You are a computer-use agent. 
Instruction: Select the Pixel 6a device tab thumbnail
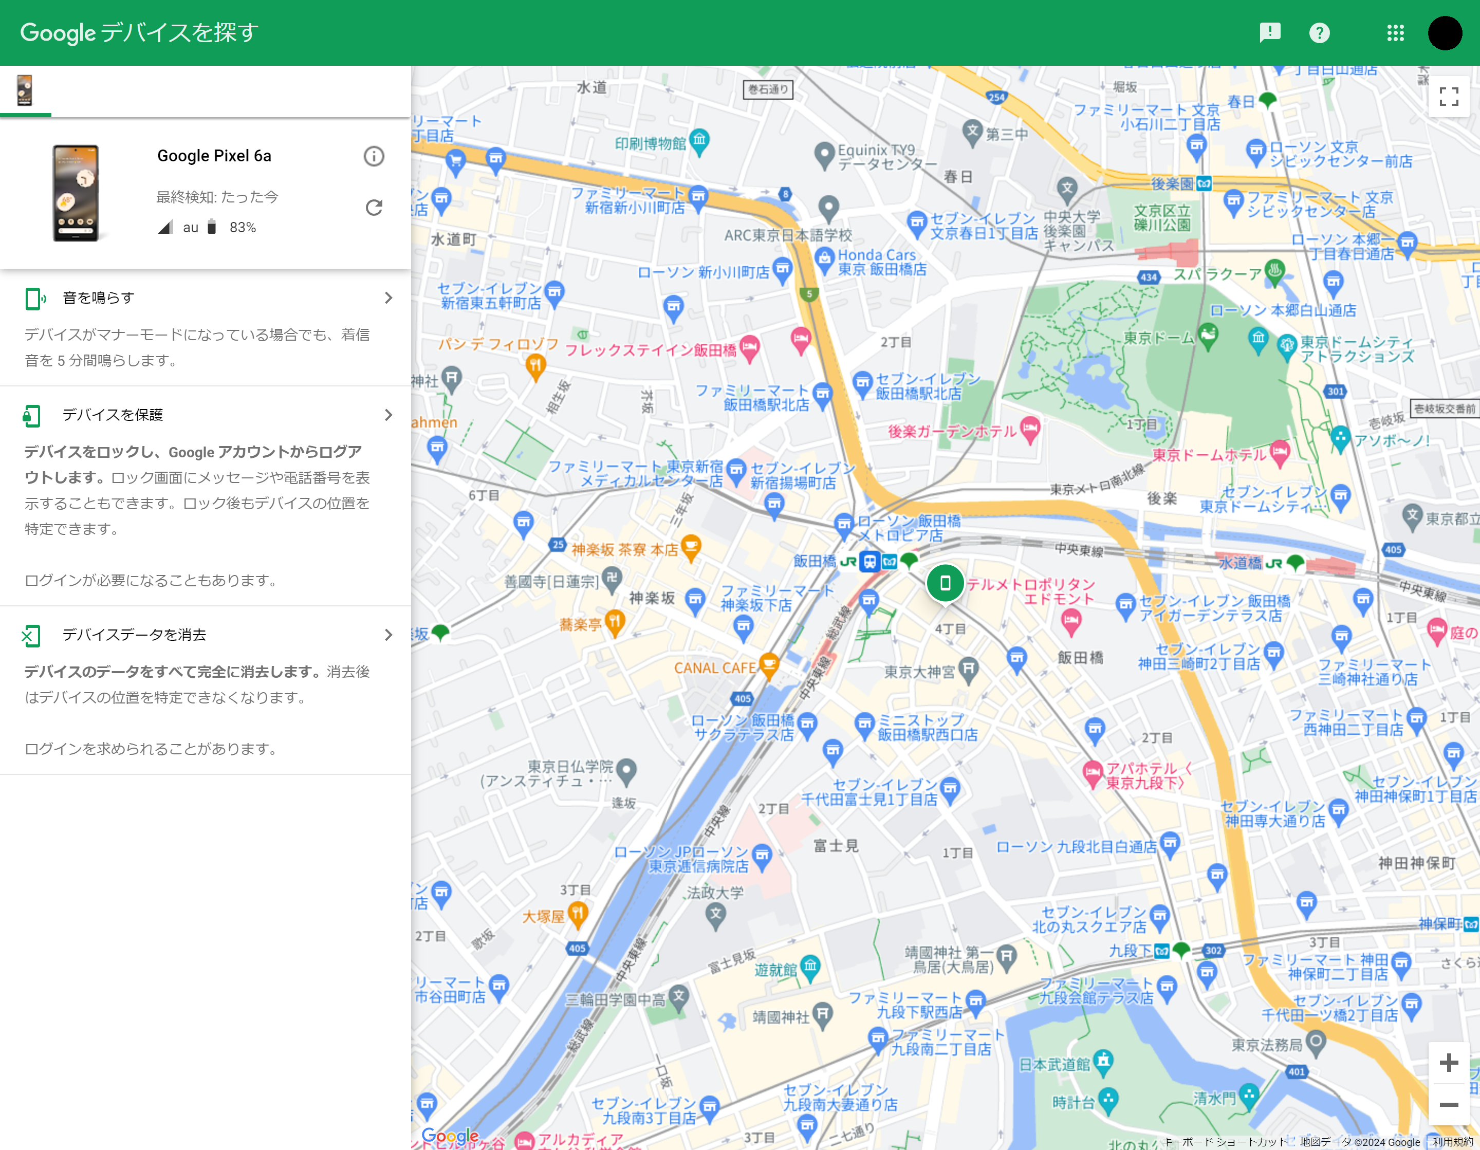pyautogui.click(x=25, y=90)
